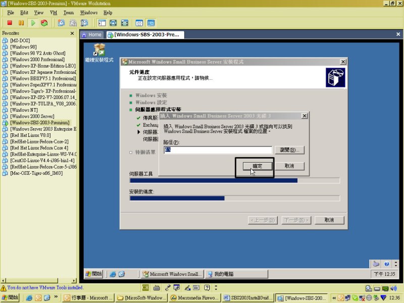Suspend the virtual machine using the pause icon
The width and height of the screenshot is (404, 303).
pos(21,23)
